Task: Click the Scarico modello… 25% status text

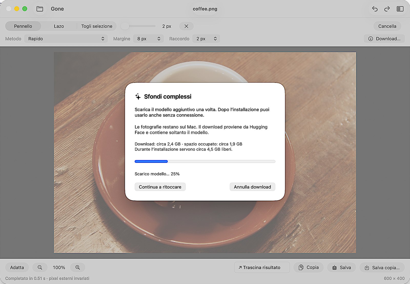Action: (x=157, y=174)
